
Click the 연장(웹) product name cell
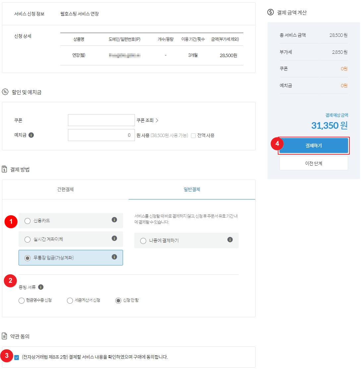[x=79, y=55]
